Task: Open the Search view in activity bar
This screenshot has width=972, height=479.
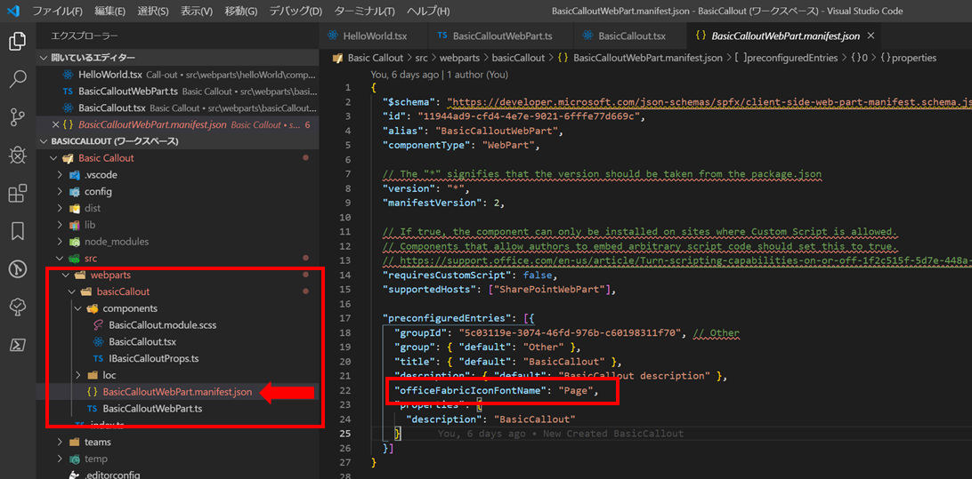Action: pyautogui.click(x=18, y=80)
